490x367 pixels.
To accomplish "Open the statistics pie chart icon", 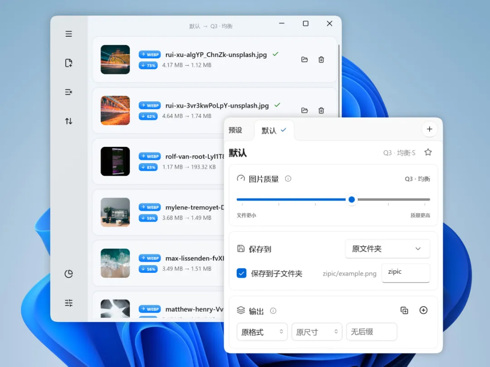I will tap(69, 274).
